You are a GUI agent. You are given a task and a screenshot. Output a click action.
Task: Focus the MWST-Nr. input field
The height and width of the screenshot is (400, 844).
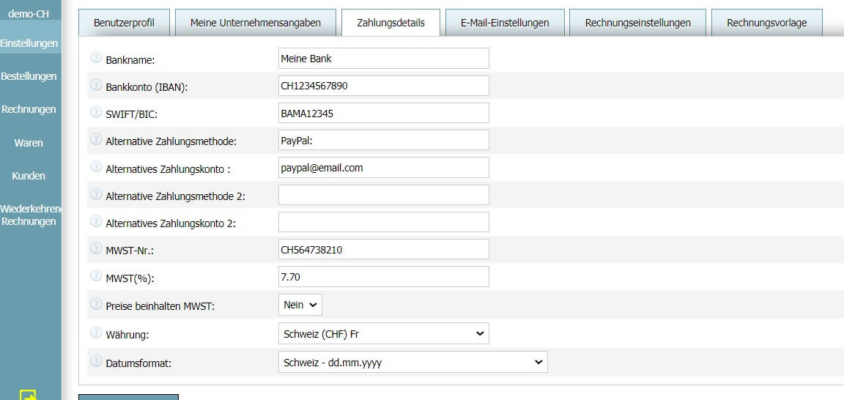tap(384, 249)
